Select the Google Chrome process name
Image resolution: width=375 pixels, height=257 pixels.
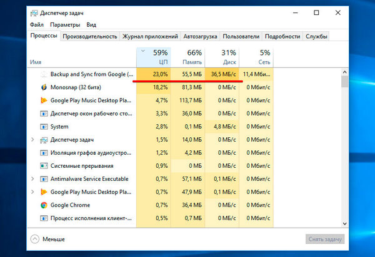tap(70, 205)
